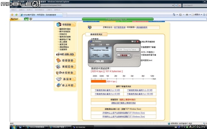The image size is (207, 129).
Task: Click the red Stop button beside address bar
Action: click(x=180, y=5)
